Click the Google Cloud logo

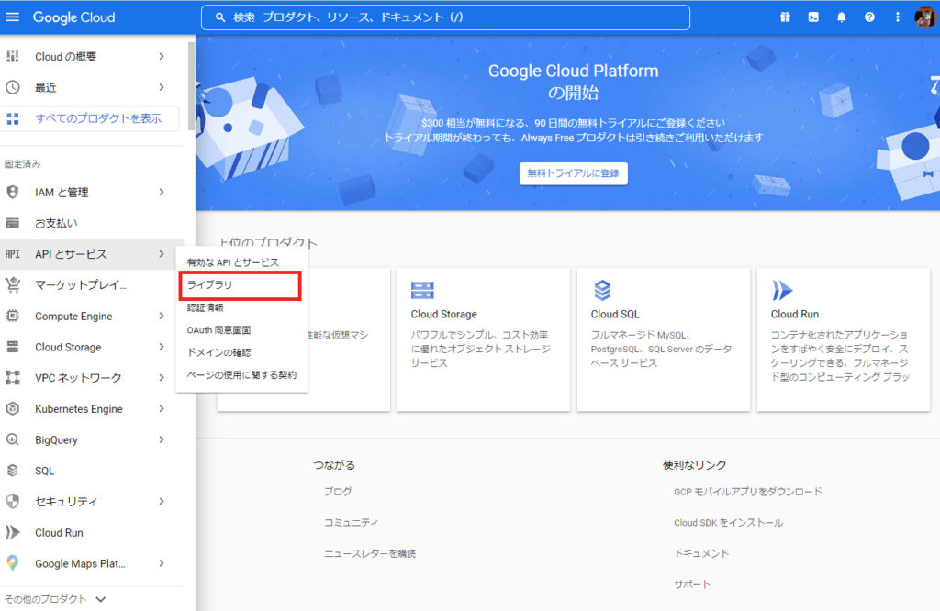coord(73,17)
